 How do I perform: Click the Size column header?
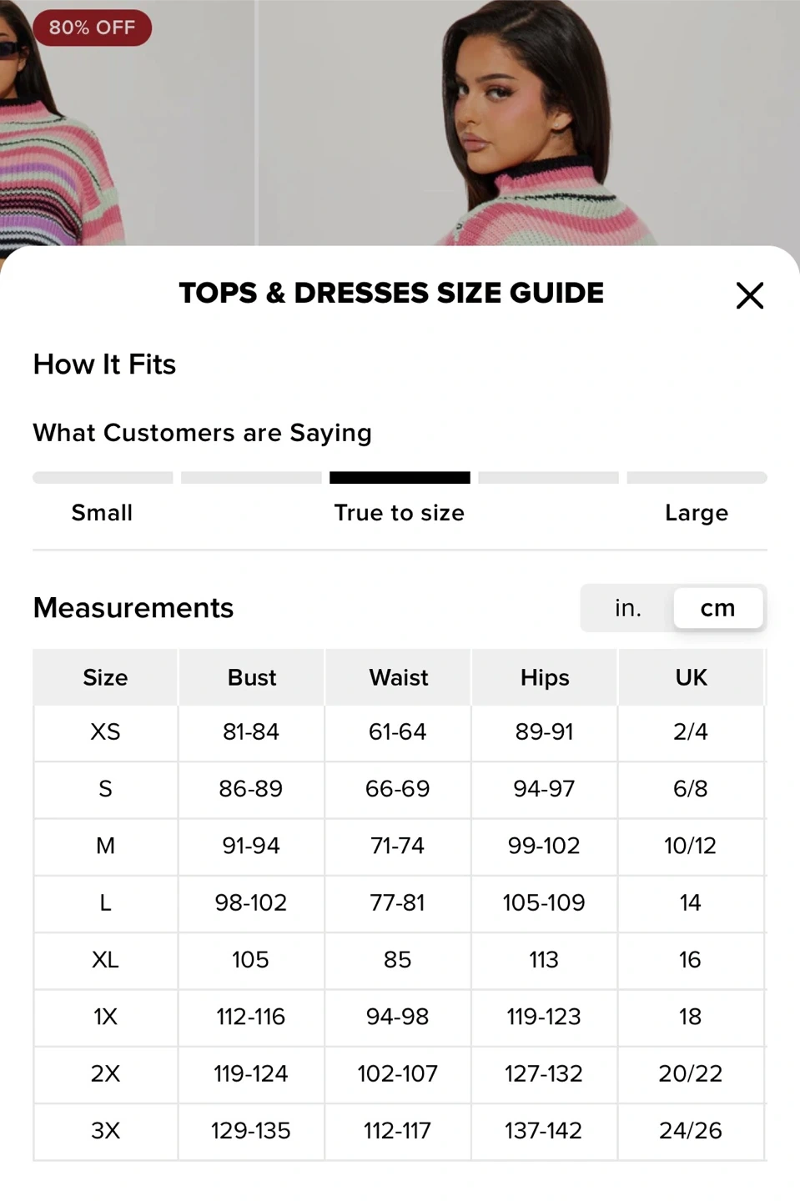(105, 677)
